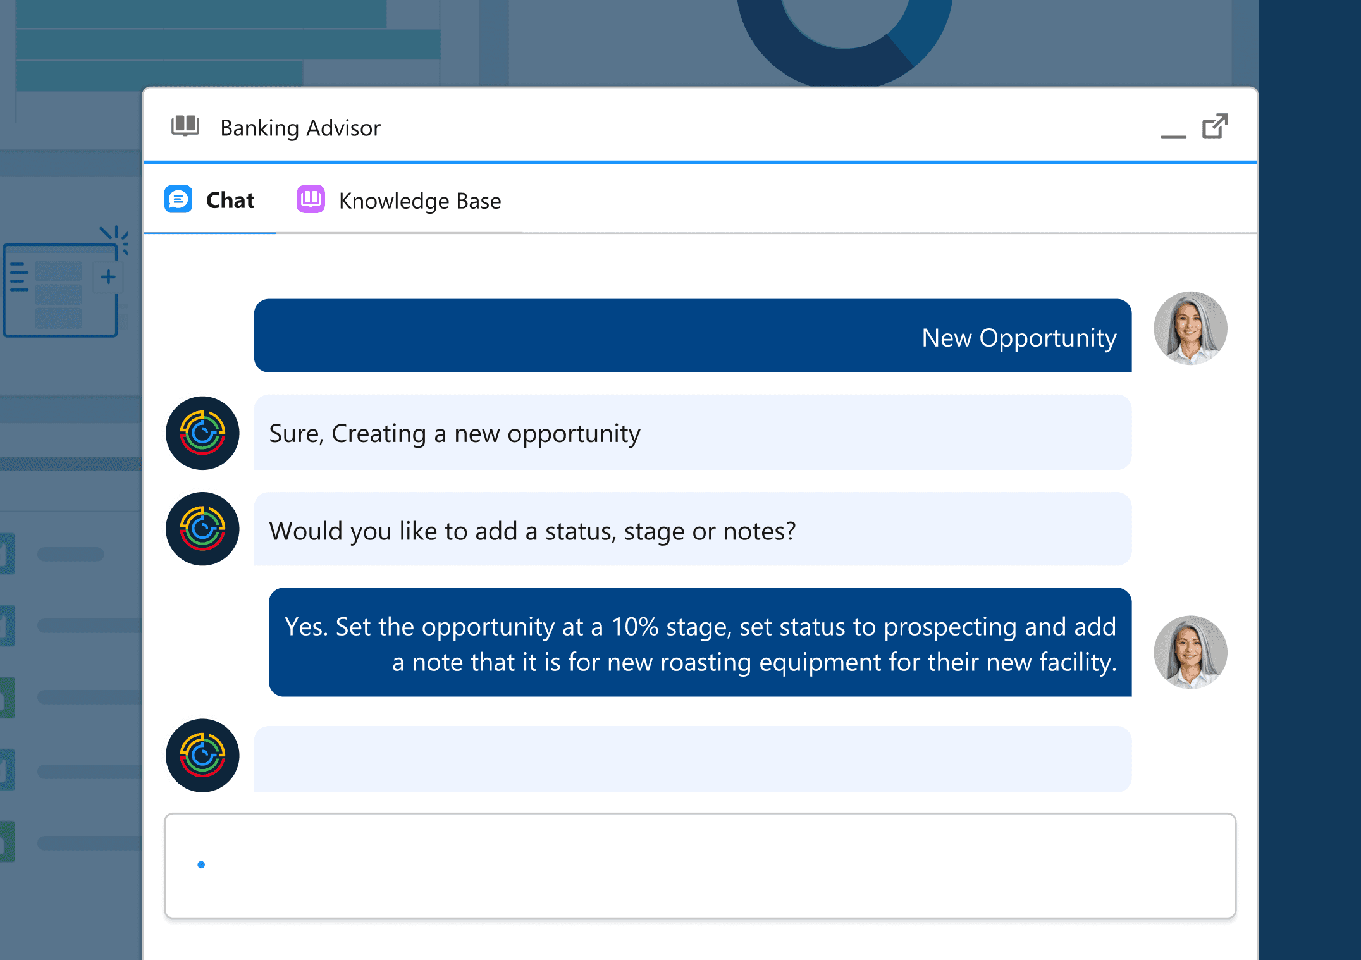The width and height of the screenshot is (1361, 960).
Task: Focus the chat message input field
Action: click(x=699, y=865)
